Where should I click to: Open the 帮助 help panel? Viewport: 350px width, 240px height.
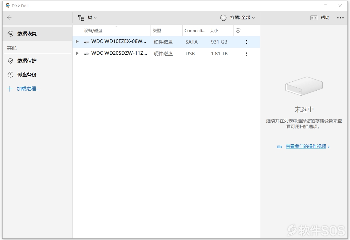click(x=320, y=17)
